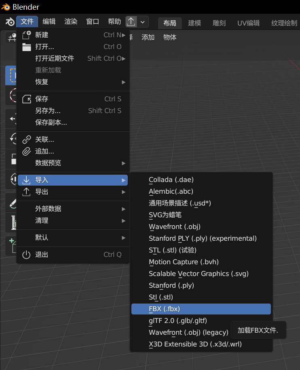Screen dimensions: 300x370
Task: Choose 关联... (Link) menu entry
Action: pyautogui.click(x=73, y=139)
